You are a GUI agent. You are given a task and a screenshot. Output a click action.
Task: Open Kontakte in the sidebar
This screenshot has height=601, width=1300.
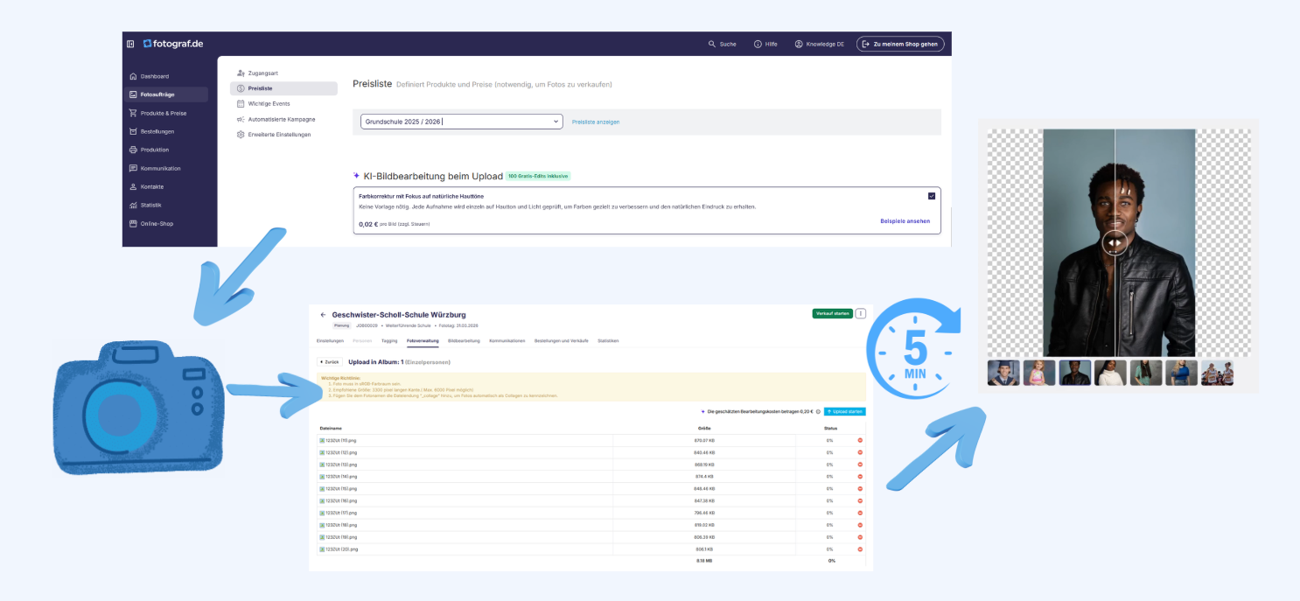pos(146,186)
